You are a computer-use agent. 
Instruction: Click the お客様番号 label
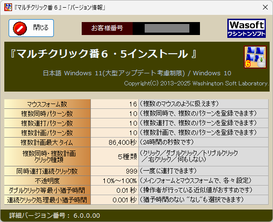point(107,28)
